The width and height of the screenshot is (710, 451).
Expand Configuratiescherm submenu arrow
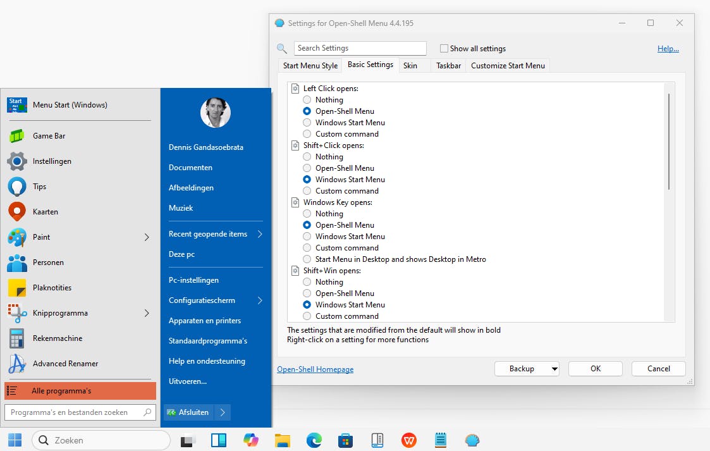click(260, 300)
